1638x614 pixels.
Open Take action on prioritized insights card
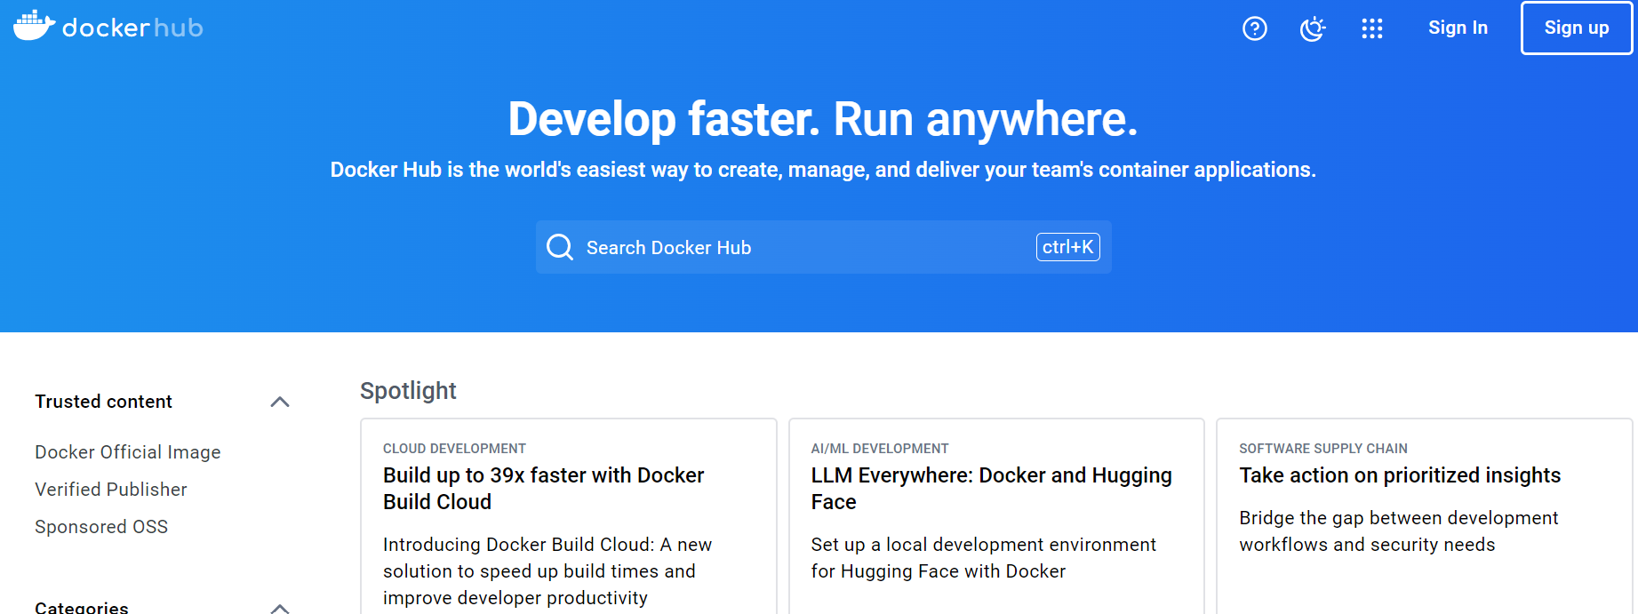tap(1399, 475)
